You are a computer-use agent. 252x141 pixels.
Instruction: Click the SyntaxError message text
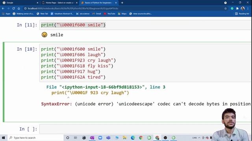[146, 104]
